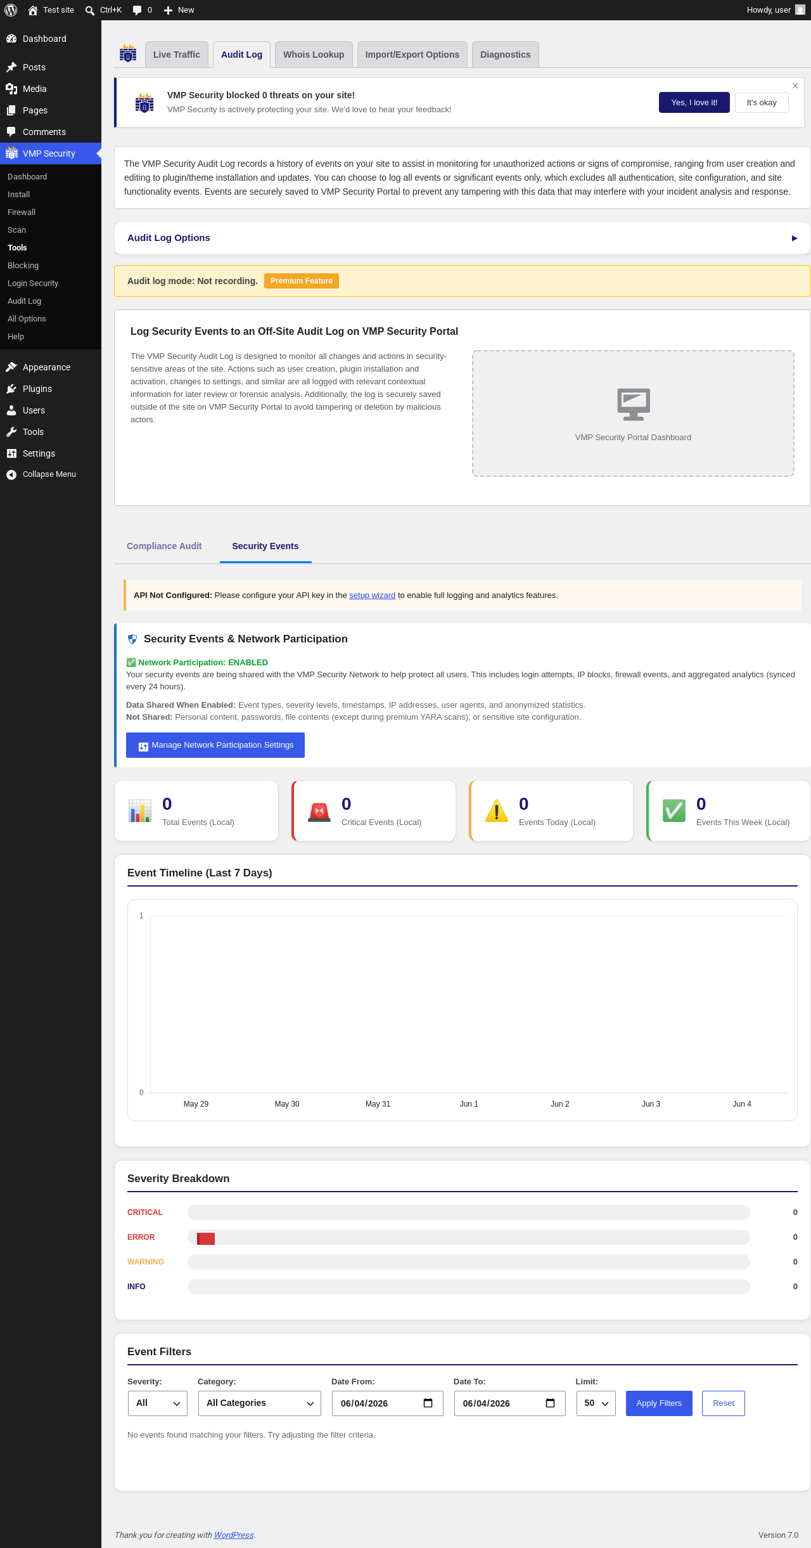The width and height of the screenshot is (811, 1548).
Task: Select the Audit Log tab
Action: pos(242,55)
